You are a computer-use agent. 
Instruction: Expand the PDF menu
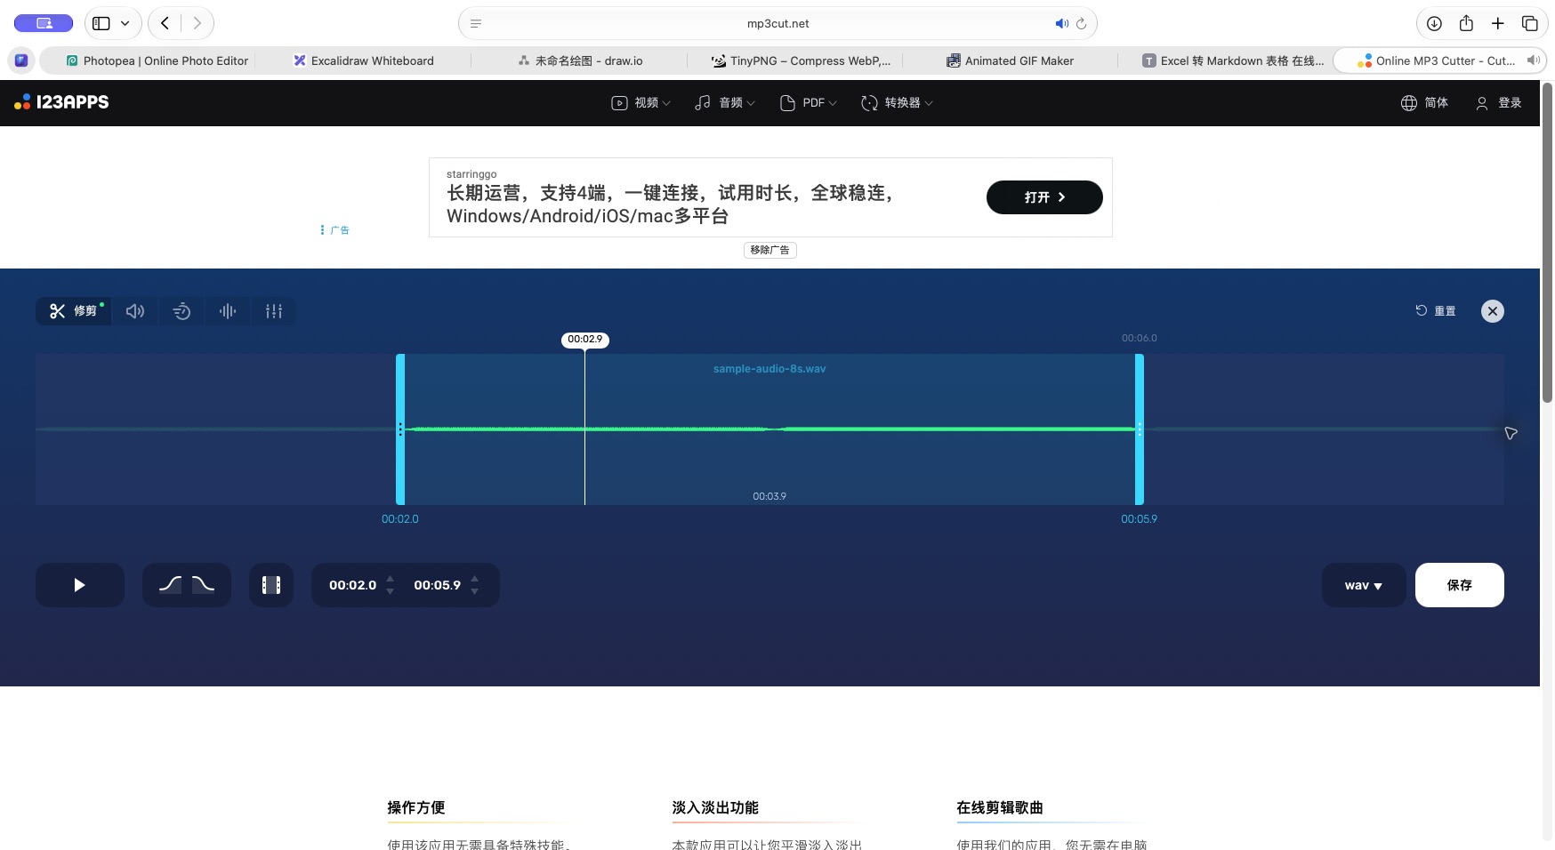[808, 103]
